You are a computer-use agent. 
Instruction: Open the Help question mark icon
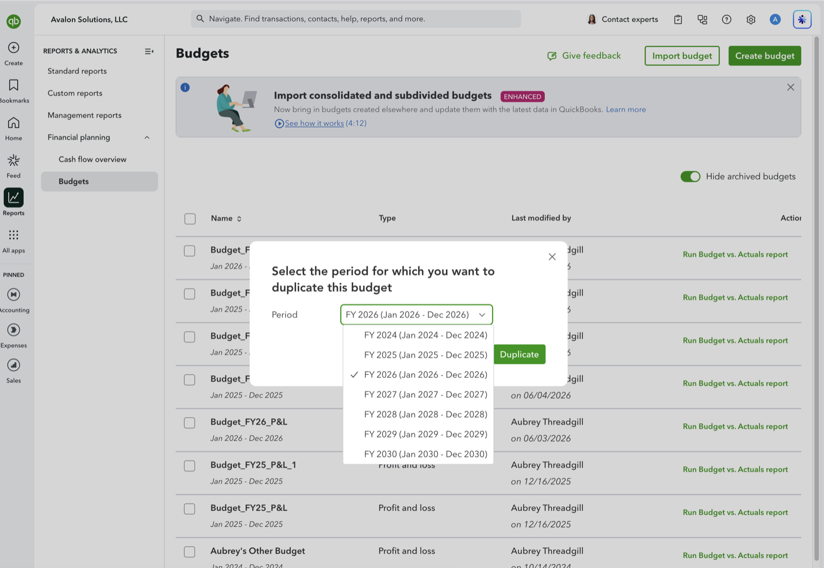click(727, 19)
